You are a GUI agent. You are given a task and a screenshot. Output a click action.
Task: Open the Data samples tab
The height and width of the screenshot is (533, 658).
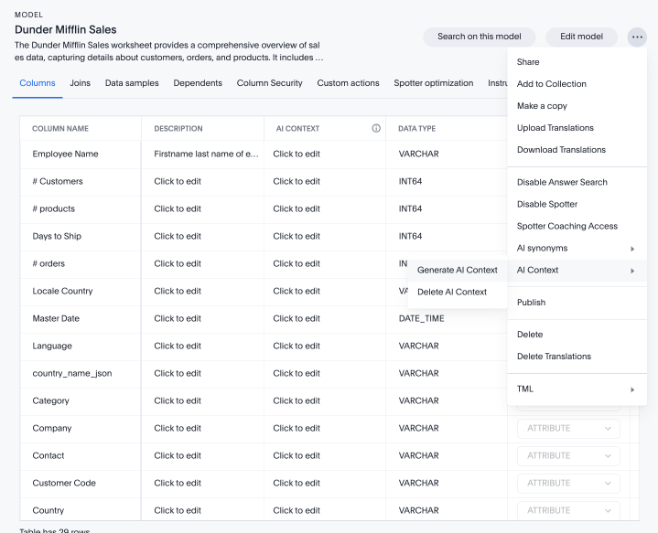click(x=132, y=83)
